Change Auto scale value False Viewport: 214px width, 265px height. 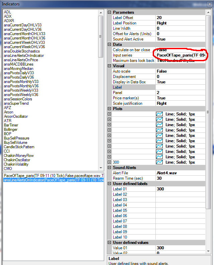tap(180, 71)
